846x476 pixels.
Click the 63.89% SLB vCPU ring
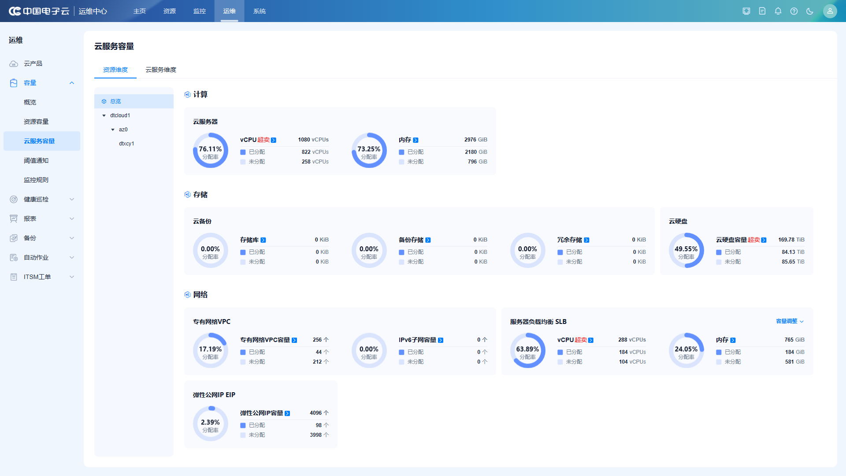tap(528, 350)
